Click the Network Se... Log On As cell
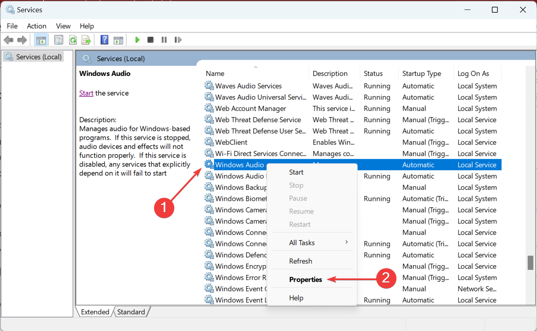537x331 pixels. pos(477,289)
